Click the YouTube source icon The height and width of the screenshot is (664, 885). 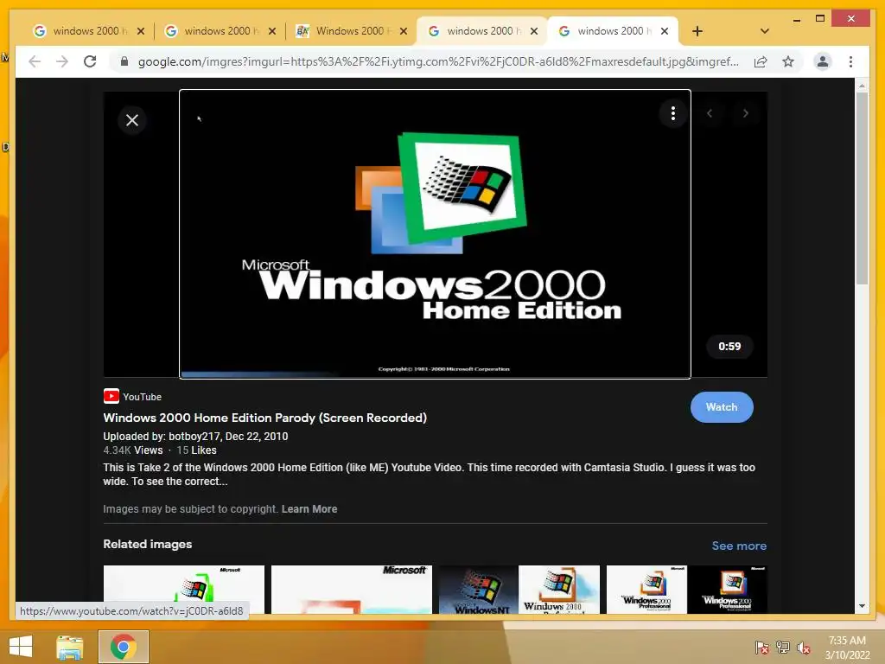point(111,396)
